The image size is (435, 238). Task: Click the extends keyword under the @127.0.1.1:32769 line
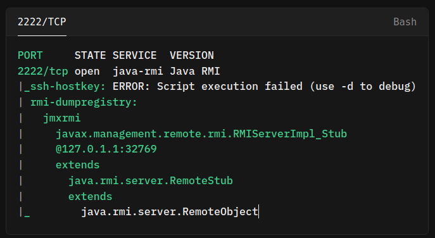(77, 165)
